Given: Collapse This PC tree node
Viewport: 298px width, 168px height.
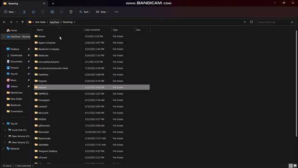Looking at the screenshot, I should [3, 124].
